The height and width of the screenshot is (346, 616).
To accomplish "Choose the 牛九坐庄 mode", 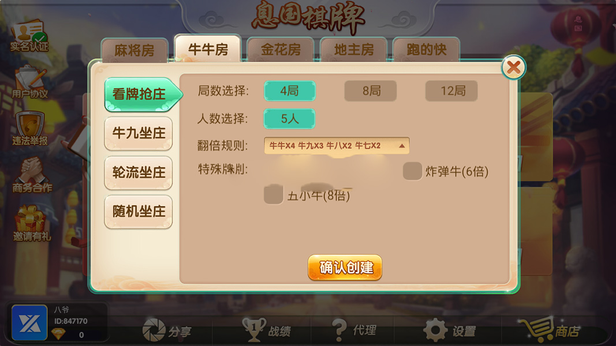I will 139,133.
